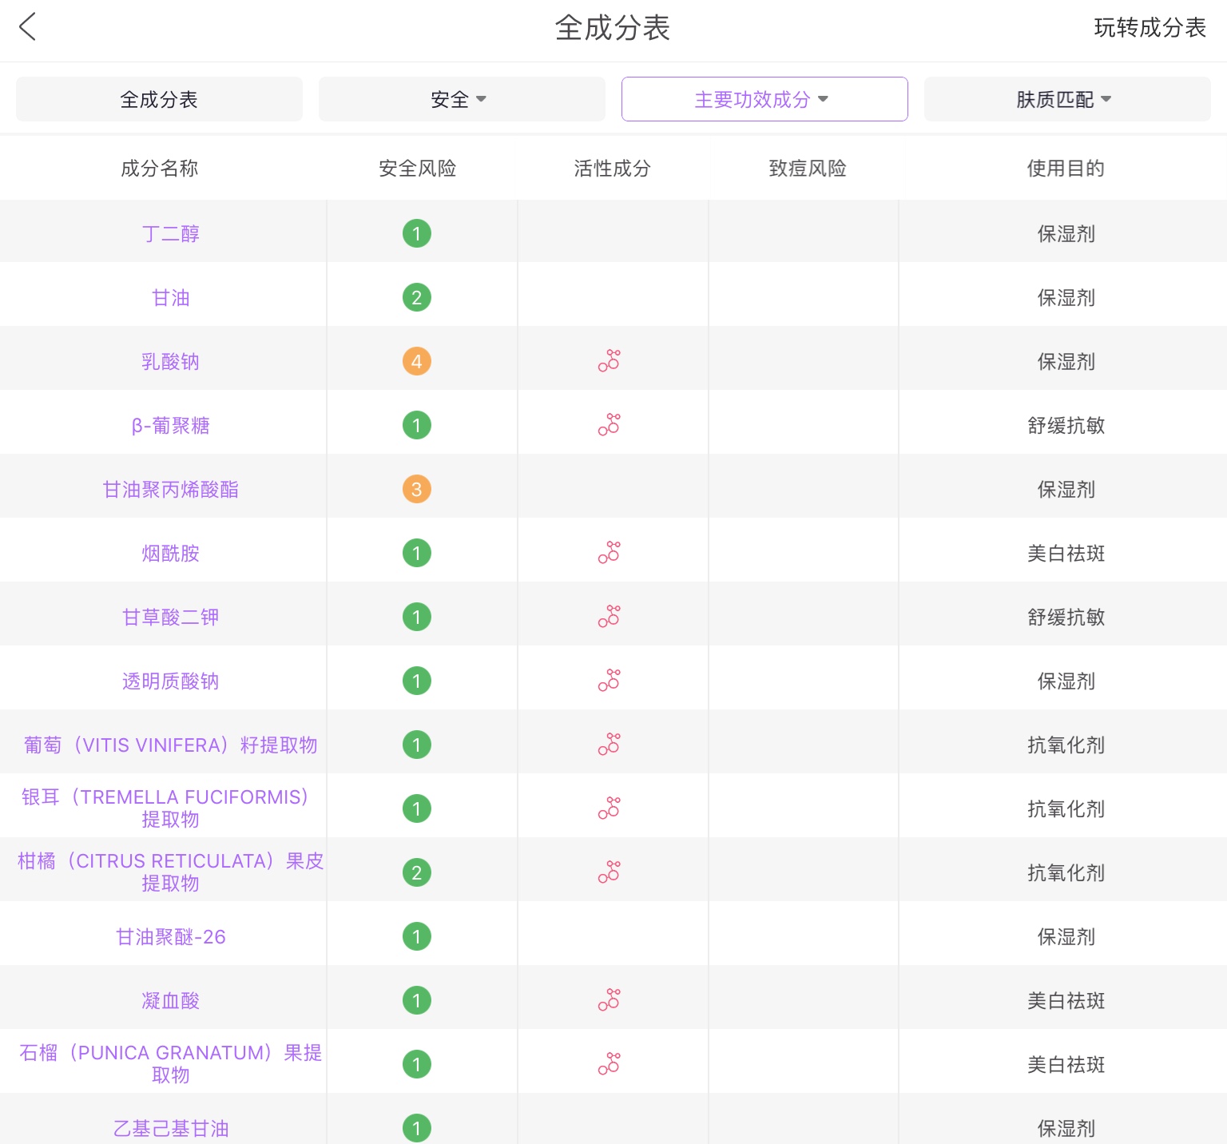View ingredient 甘油聚醚-26
Viewport: 1227px width, 1144px height.
(170, 936)
